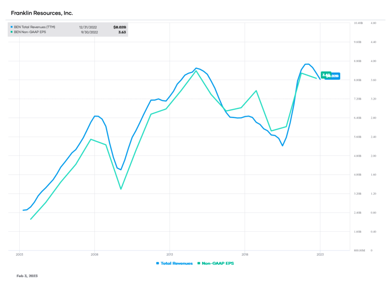This screenshot has height=287, width=391.
Task: Click the blue Total Revenues legend square
Action: pyautogui.click(x=158, y=263)
